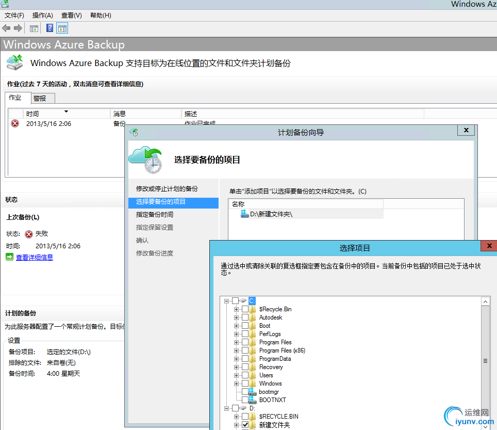This screenshot has height=430, width=497.
Task: Check the D: drive checkbox
Action: coord(235,408)
